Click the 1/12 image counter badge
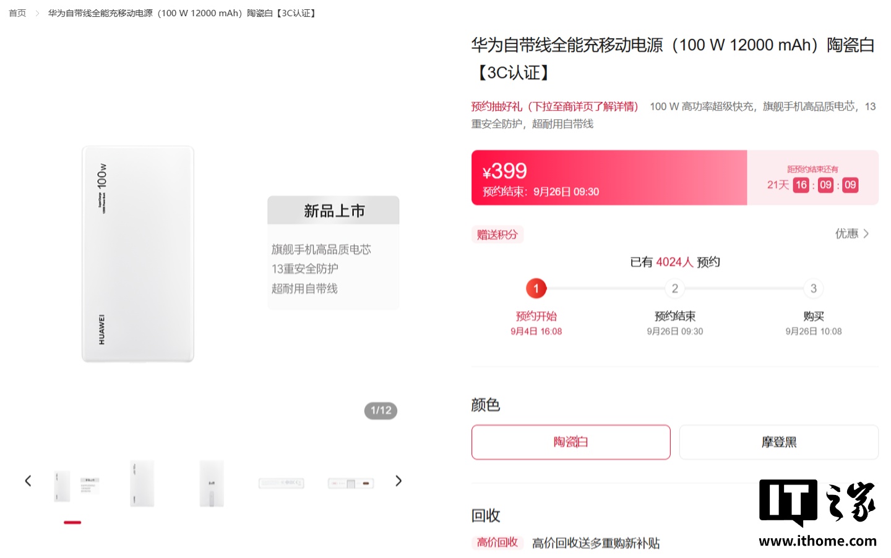The width and height of the screenshot is (891, 558). 381,410
